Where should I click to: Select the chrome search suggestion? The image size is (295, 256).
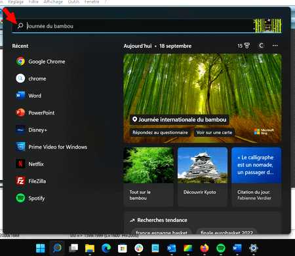[31, 79]
